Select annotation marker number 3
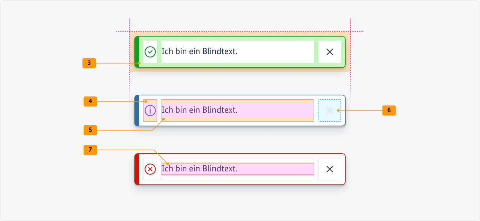 [x=90, y=63]
